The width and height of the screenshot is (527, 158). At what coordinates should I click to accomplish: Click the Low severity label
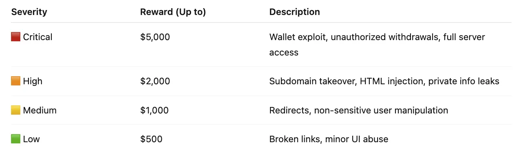click(31, 139)
